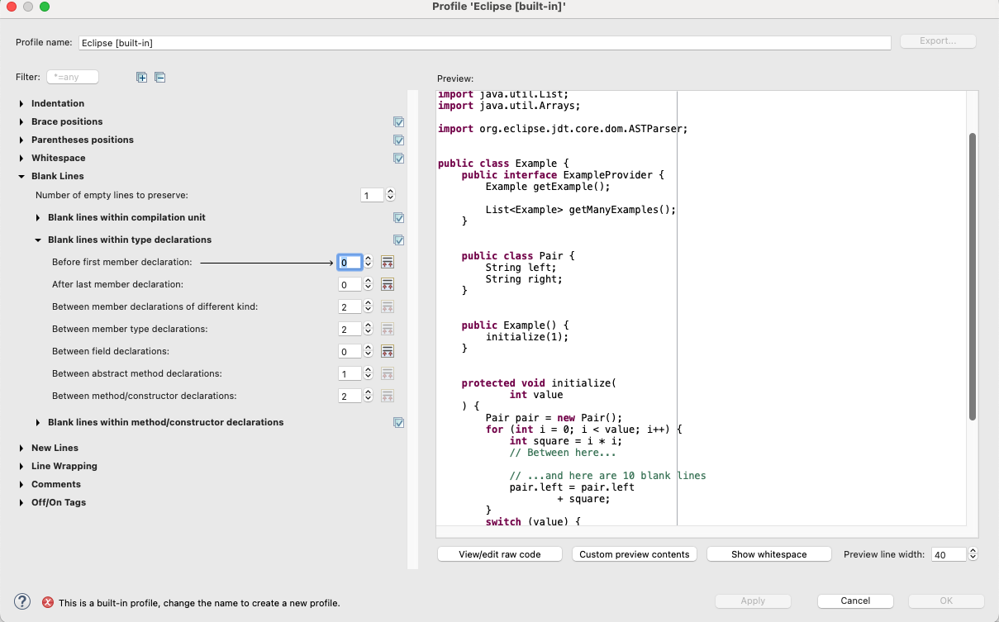Click the Cancel button
Image resolution: width=999 pixels, height=622 pixels.
pos(855,601)
